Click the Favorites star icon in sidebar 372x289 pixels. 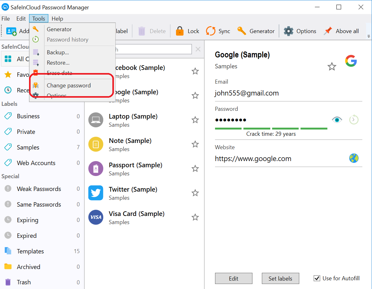[x=8, y=75]
